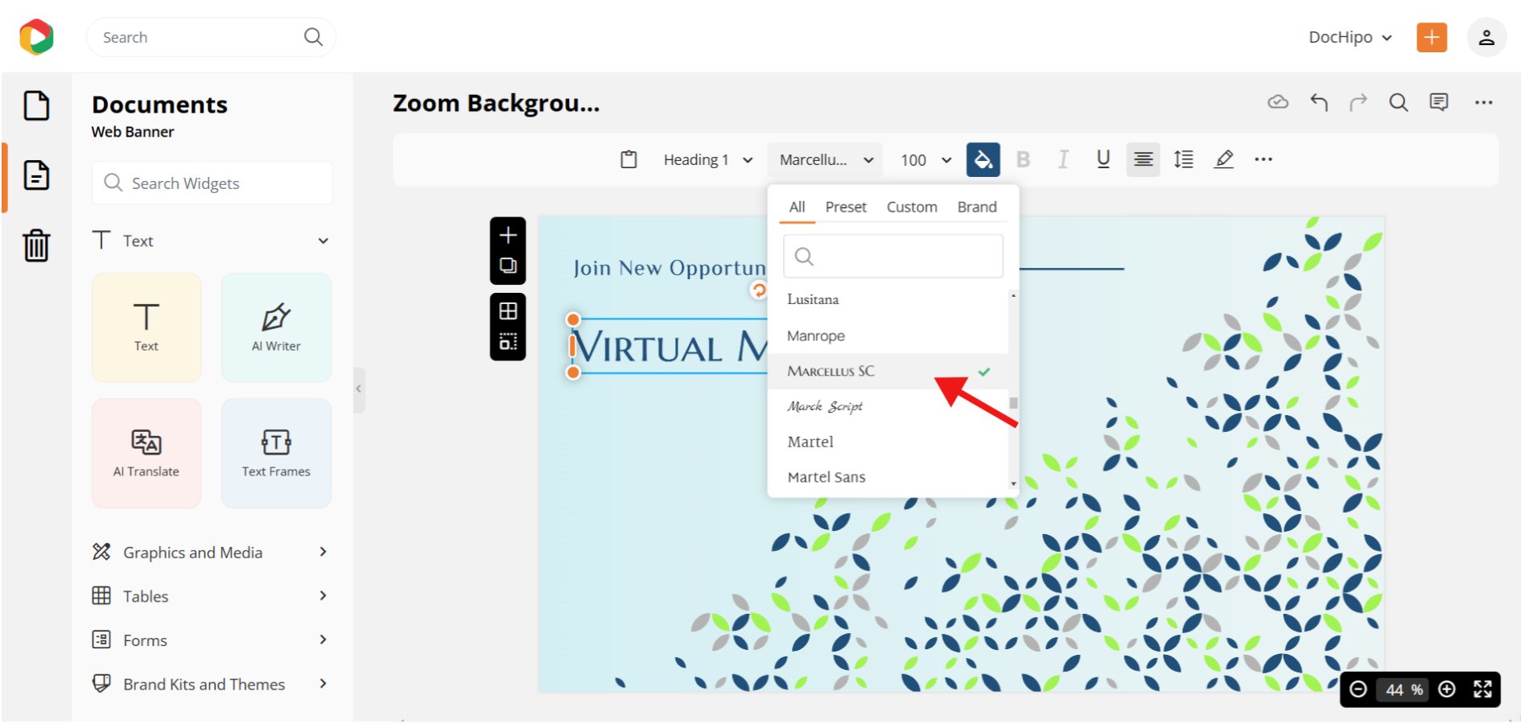This screenshot has height=724, width=1521.
Task: Click the fullscreen expand icon
Action: point(1482,689)
